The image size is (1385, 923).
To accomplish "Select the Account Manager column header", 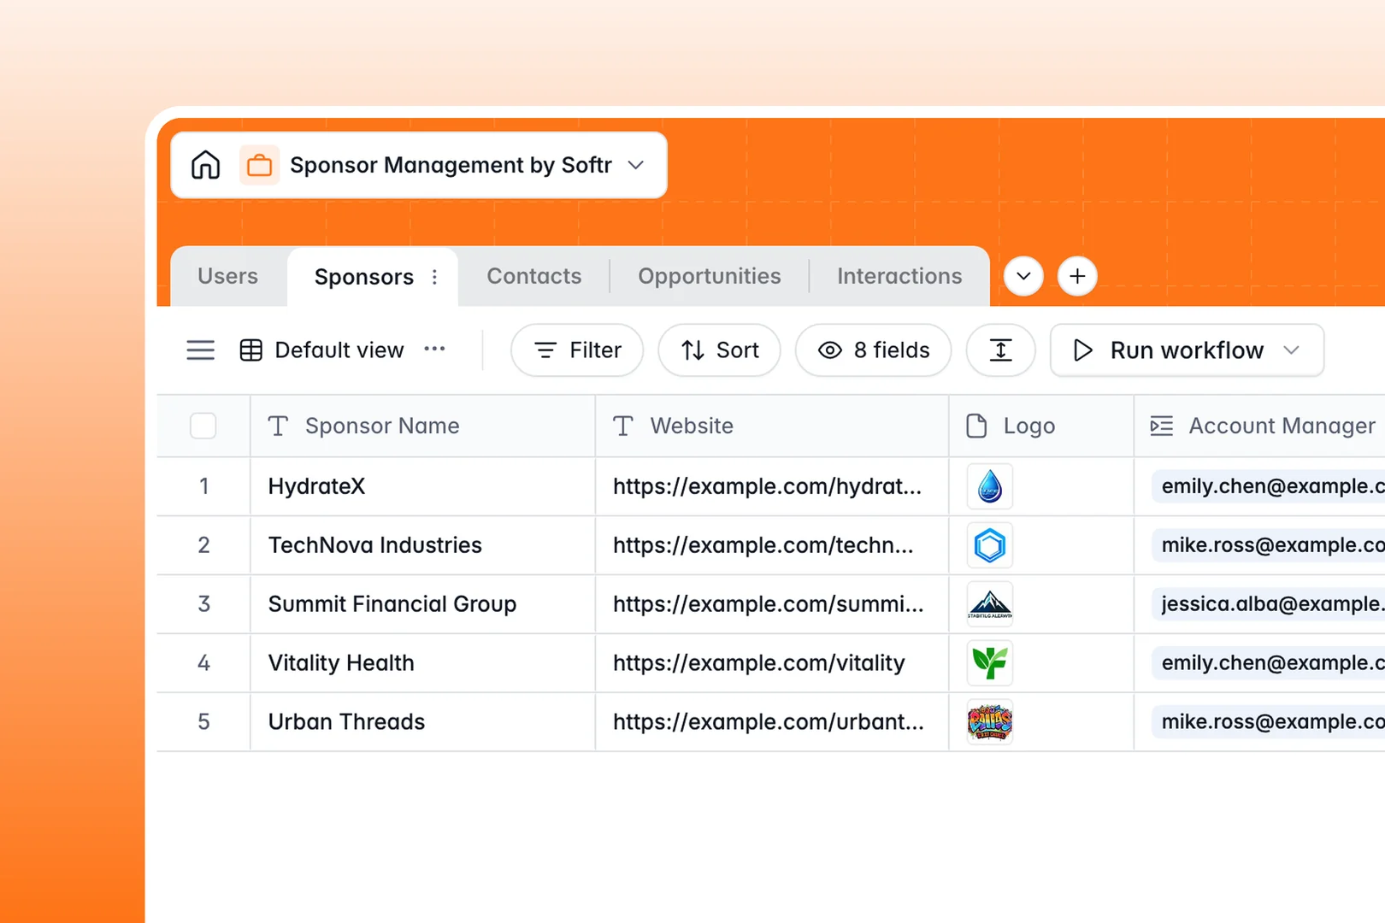I will pos(1260,426).
